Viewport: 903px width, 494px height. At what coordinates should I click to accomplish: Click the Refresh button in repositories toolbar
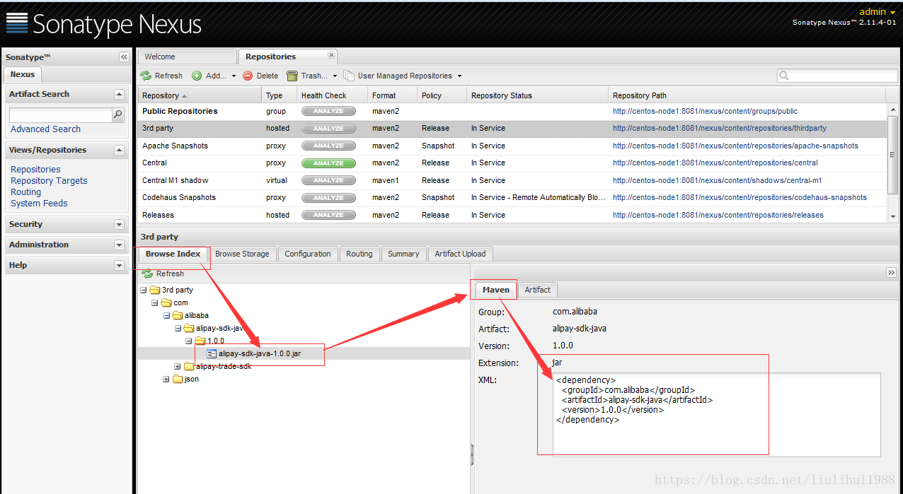pos(161,76)
